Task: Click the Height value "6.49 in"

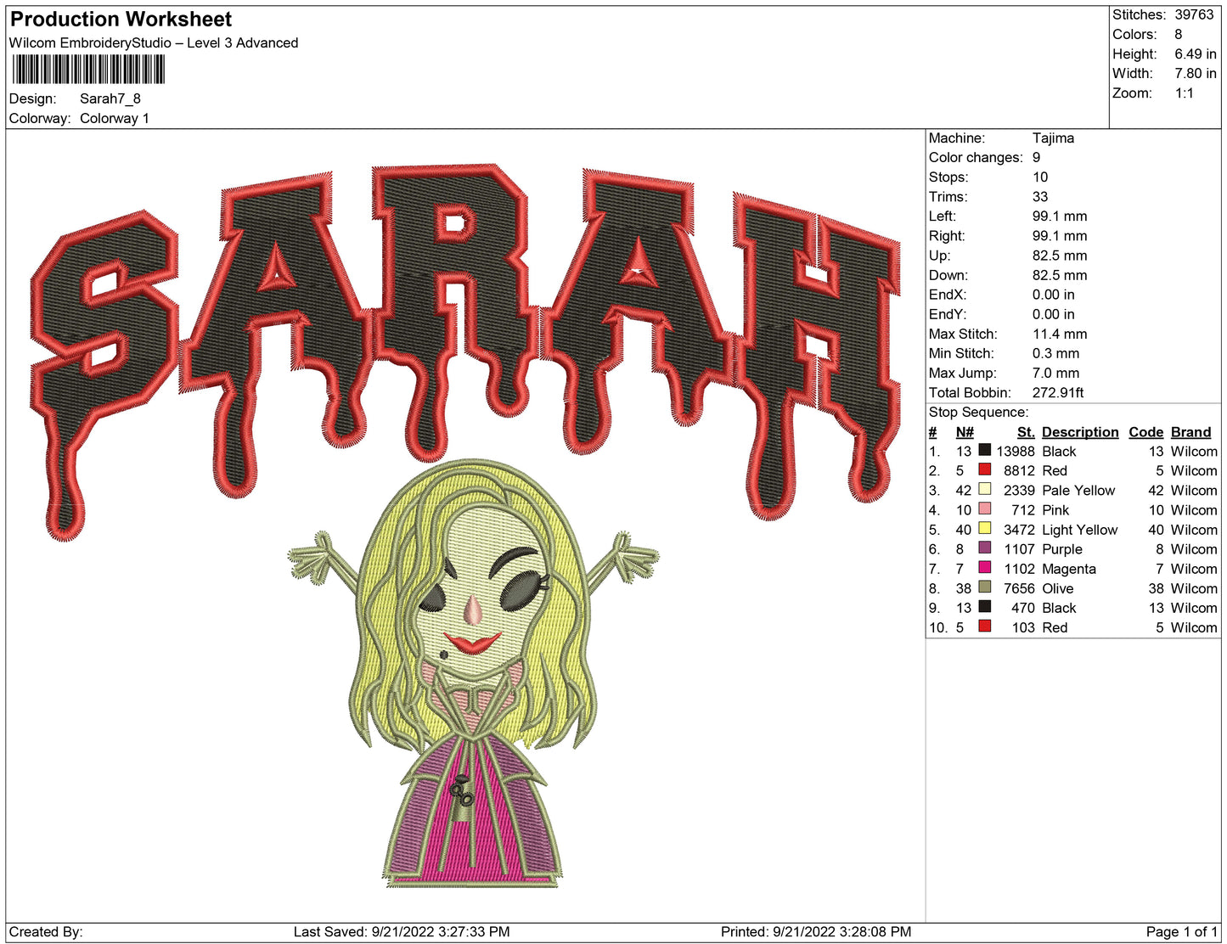Action: 1196,53
